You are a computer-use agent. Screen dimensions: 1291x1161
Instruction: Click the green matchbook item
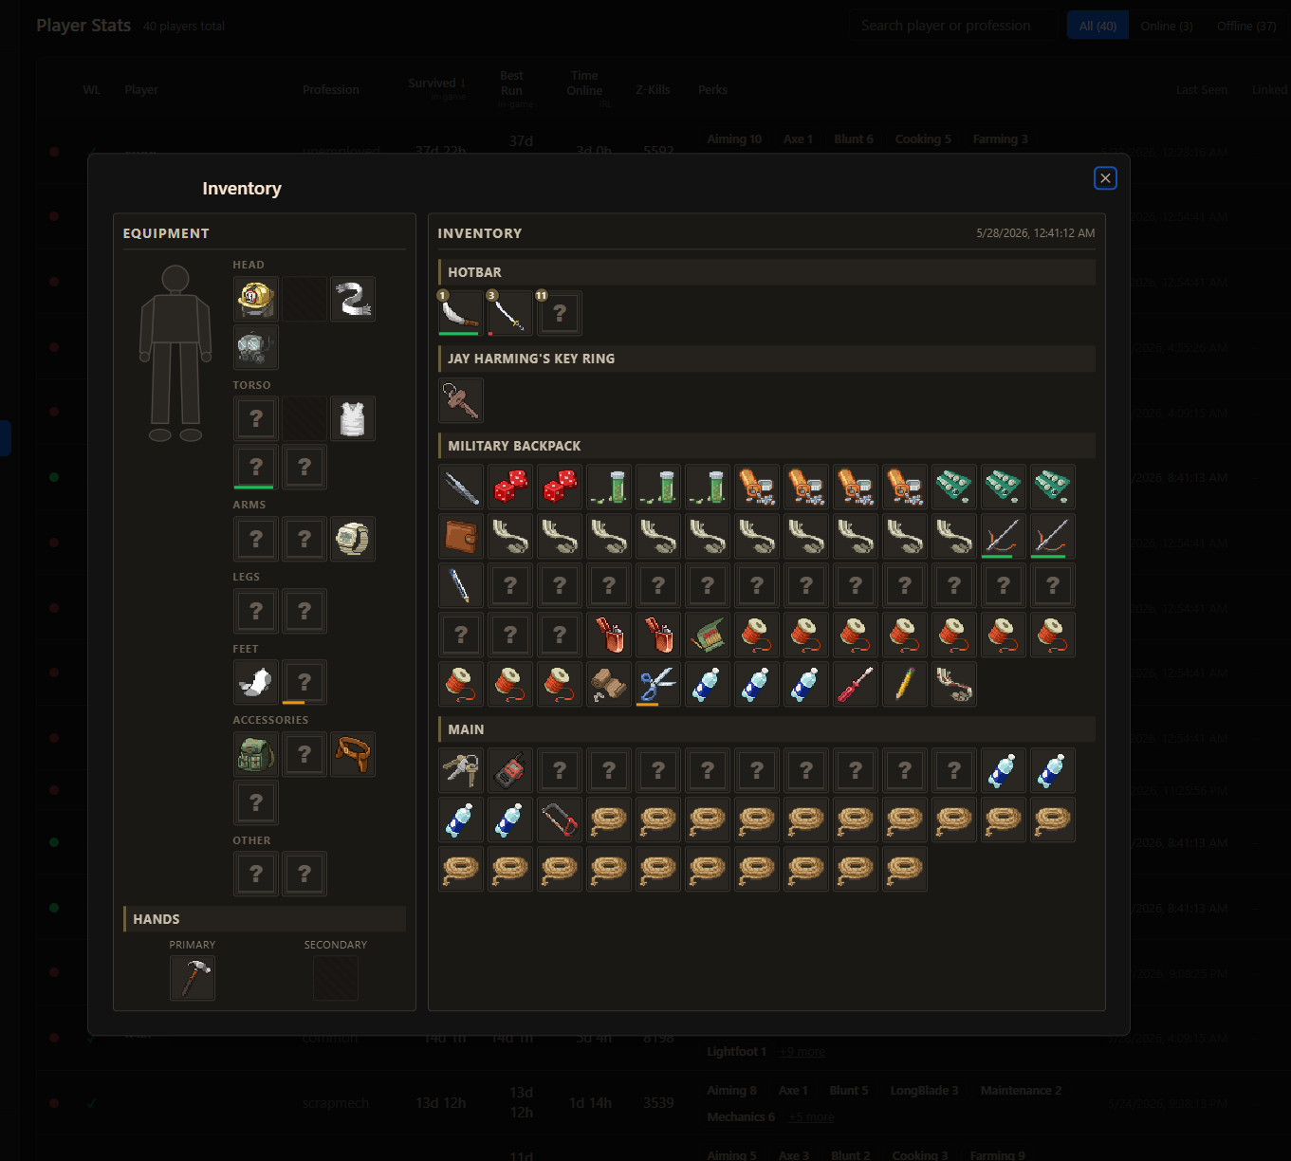pyautogui.click(x=708, y=635)
